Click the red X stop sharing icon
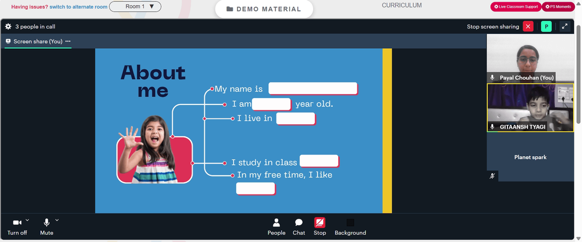Viewport: 582px width, 242px height. [528, 27]
